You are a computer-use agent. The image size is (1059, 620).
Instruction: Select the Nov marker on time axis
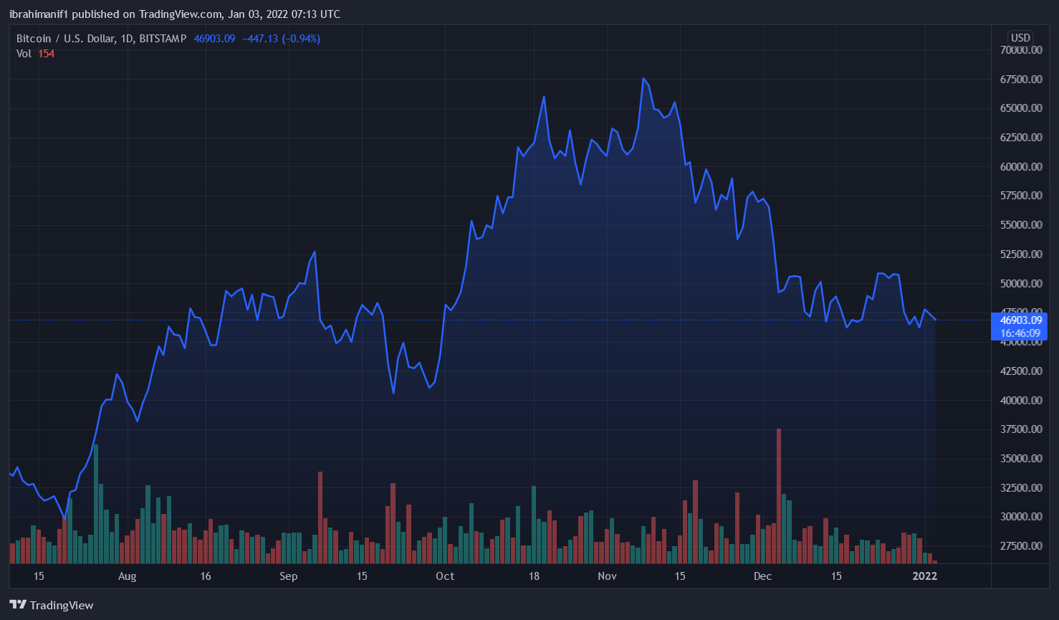(x=607, y=576)
